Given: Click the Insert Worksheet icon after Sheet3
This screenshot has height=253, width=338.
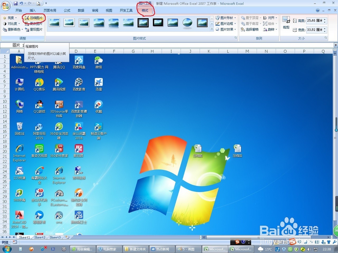Looking at the screenshot, I should pos(68,237).
